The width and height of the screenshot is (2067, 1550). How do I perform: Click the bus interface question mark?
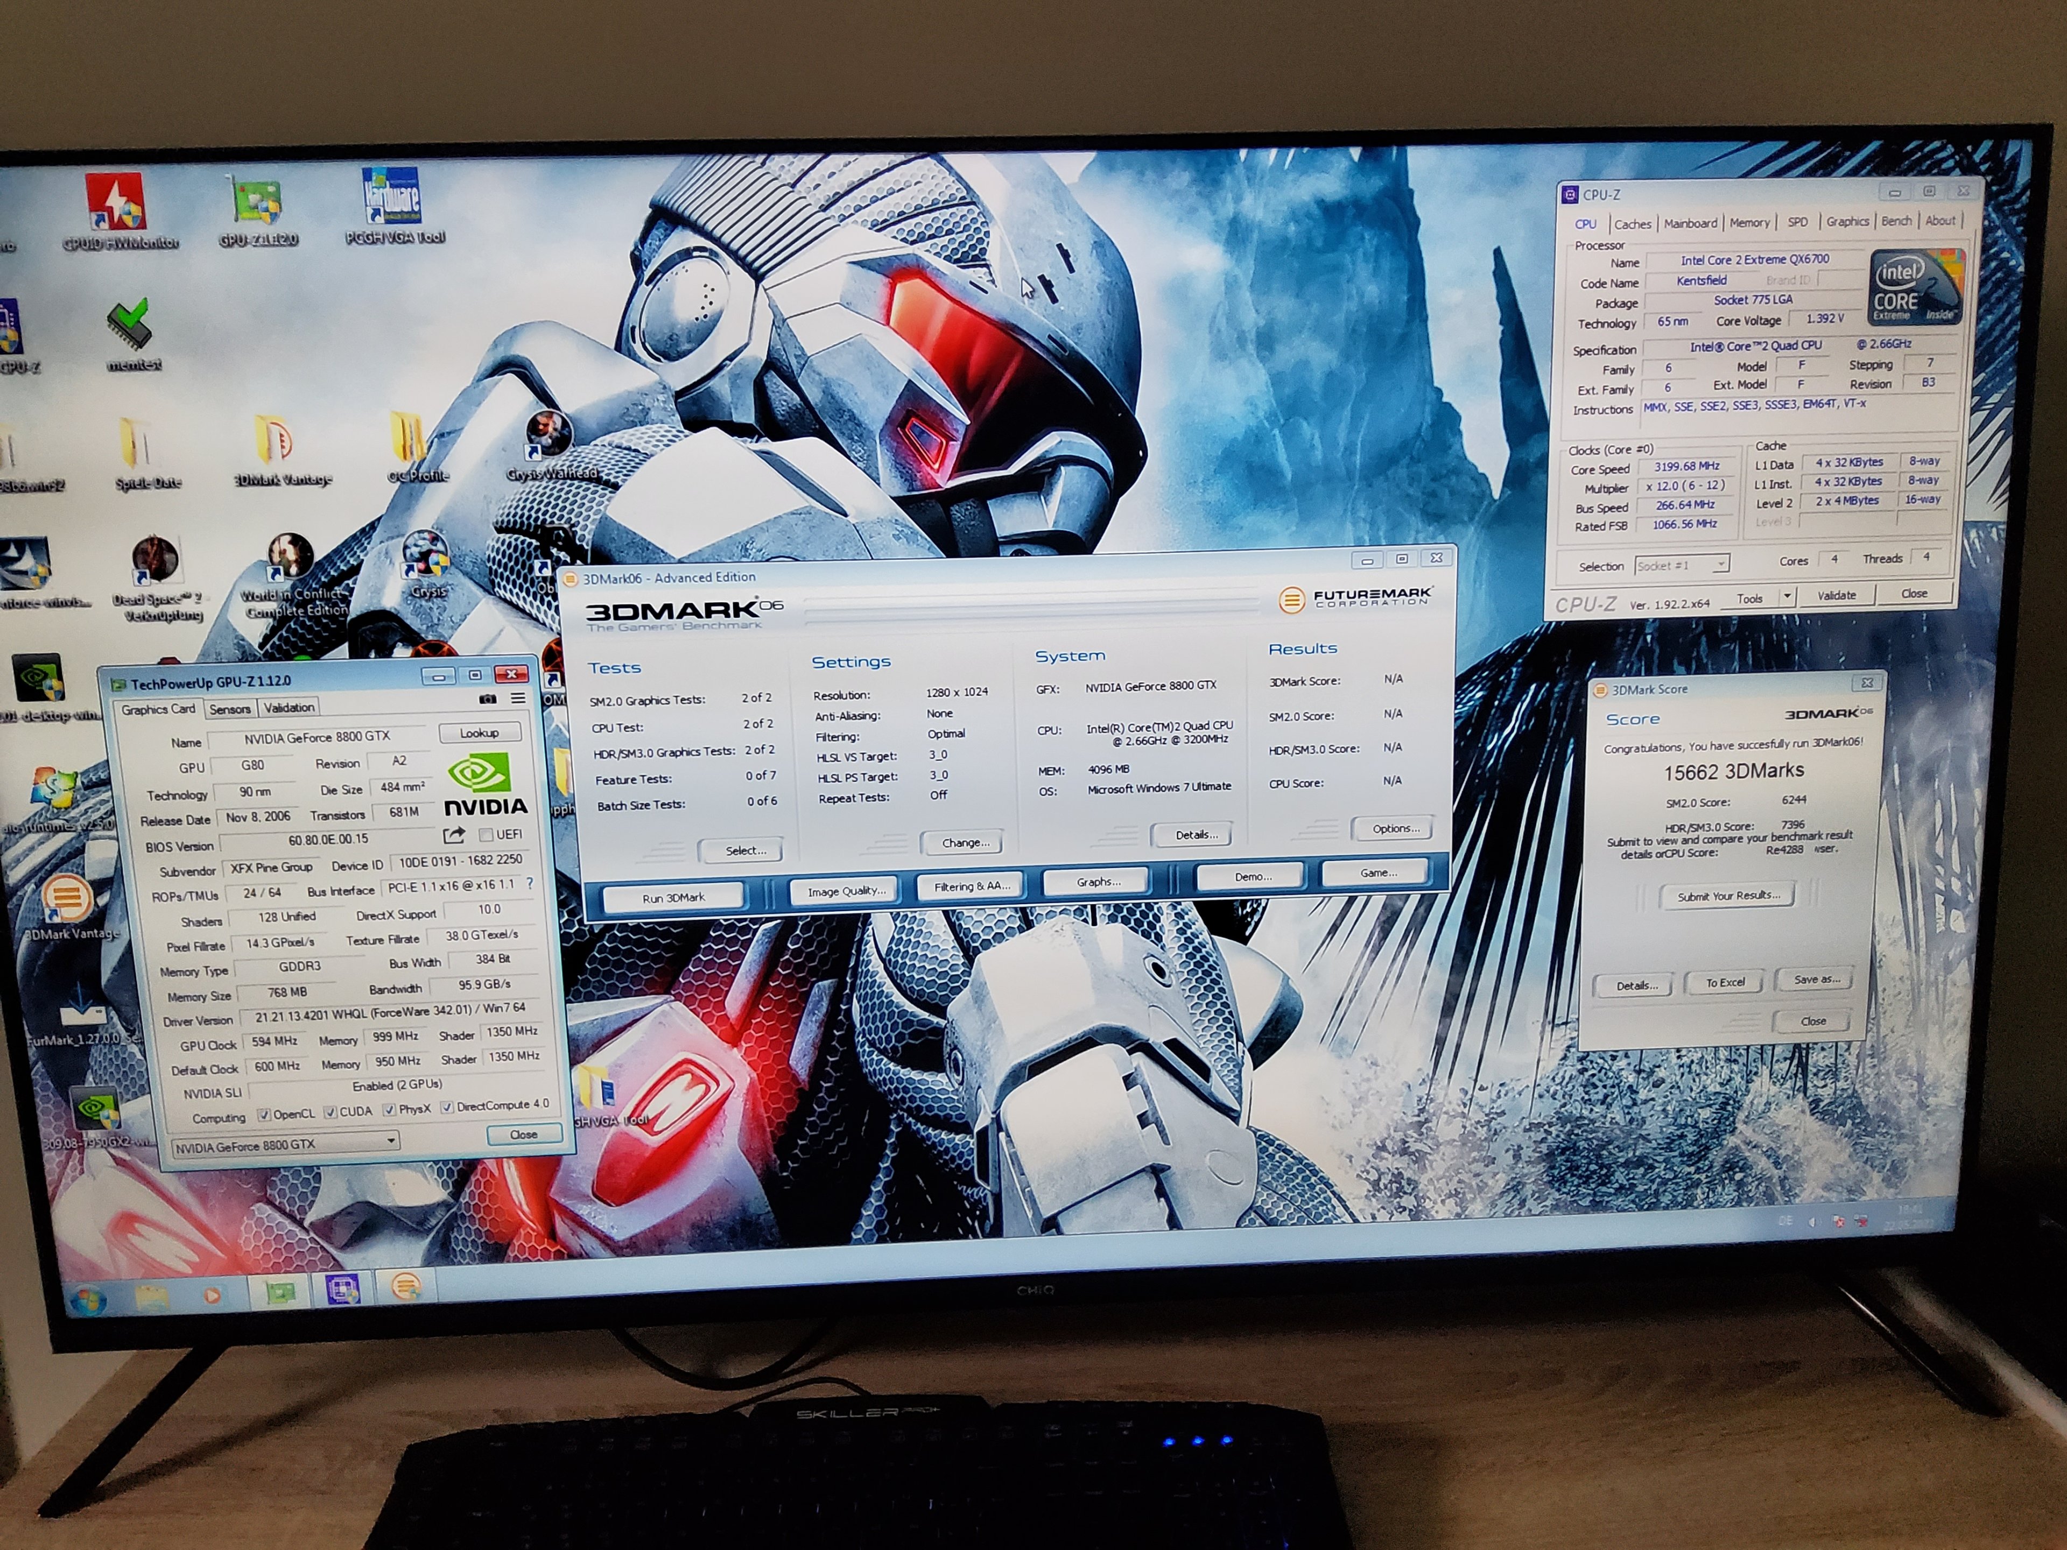coord(530,884)
